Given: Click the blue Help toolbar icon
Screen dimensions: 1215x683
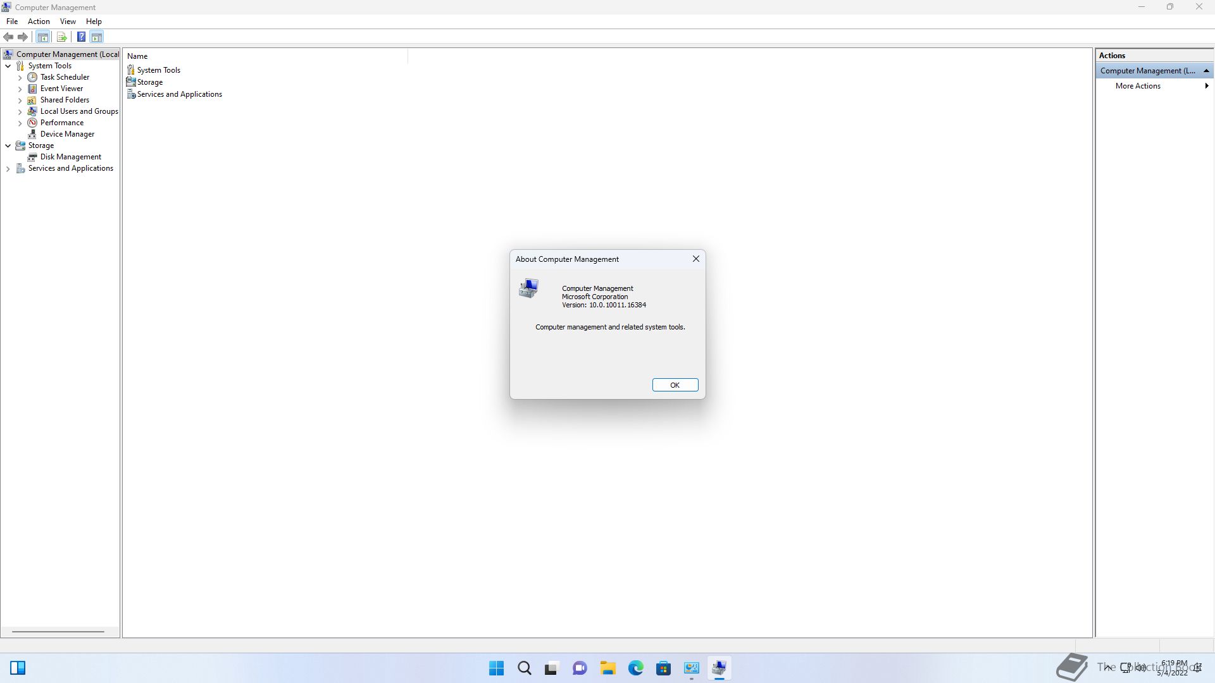Looking at the screenshot, I should [81, 37].
